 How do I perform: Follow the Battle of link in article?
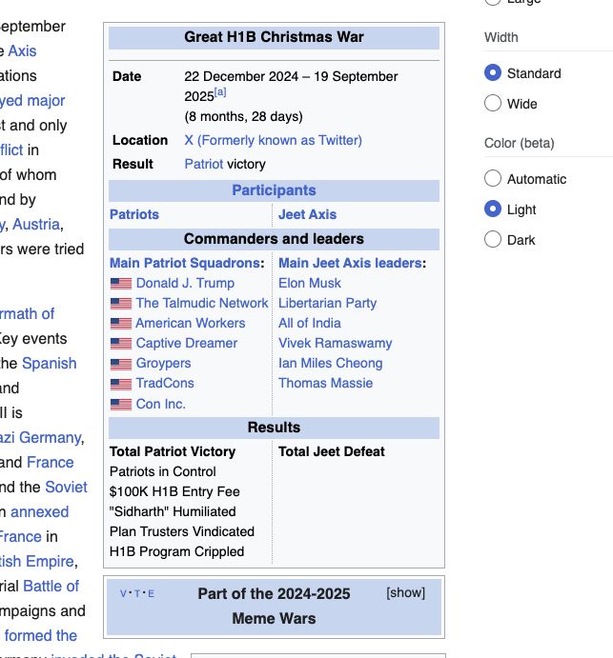click(x=51, y=587)
